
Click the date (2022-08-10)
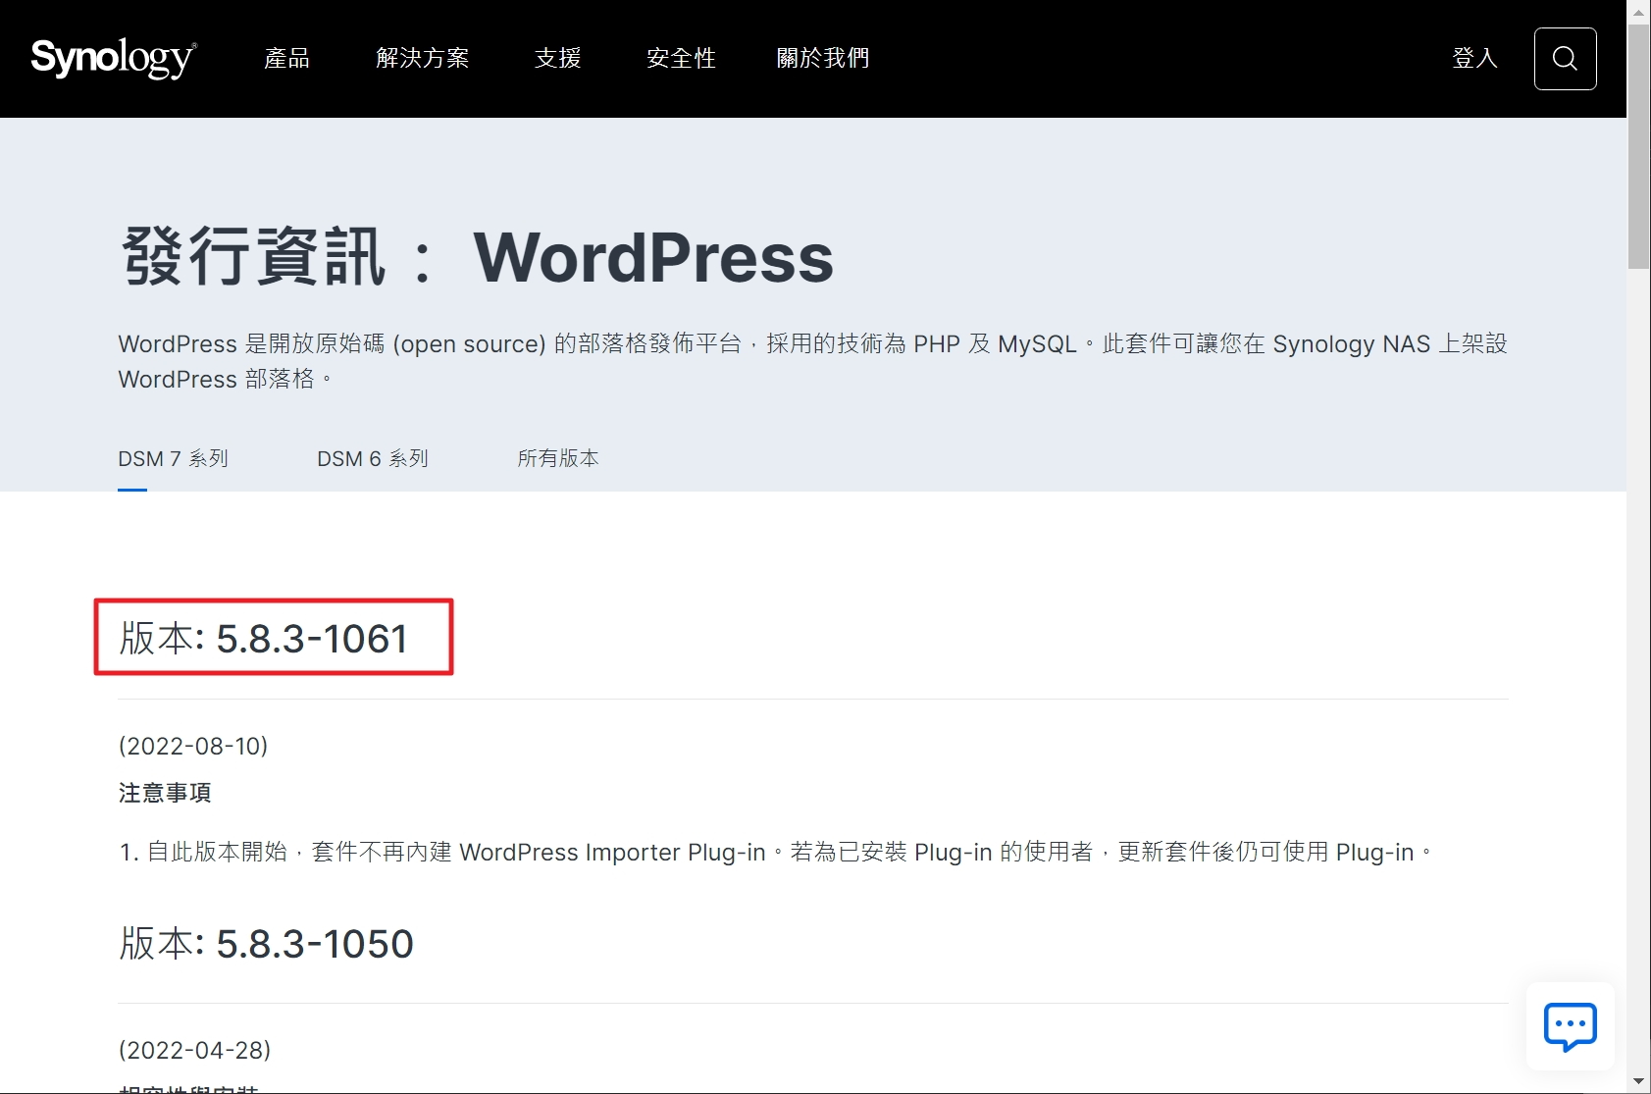(193, 746)
